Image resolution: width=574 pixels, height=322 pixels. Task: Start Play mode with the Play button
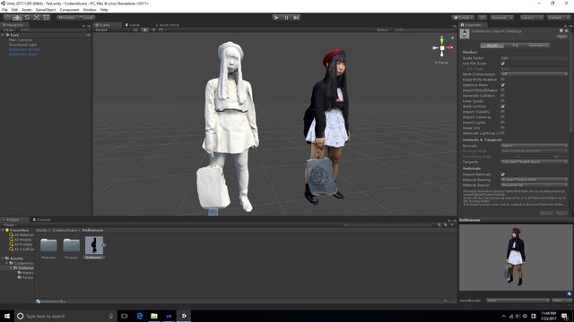coord(276,18)
